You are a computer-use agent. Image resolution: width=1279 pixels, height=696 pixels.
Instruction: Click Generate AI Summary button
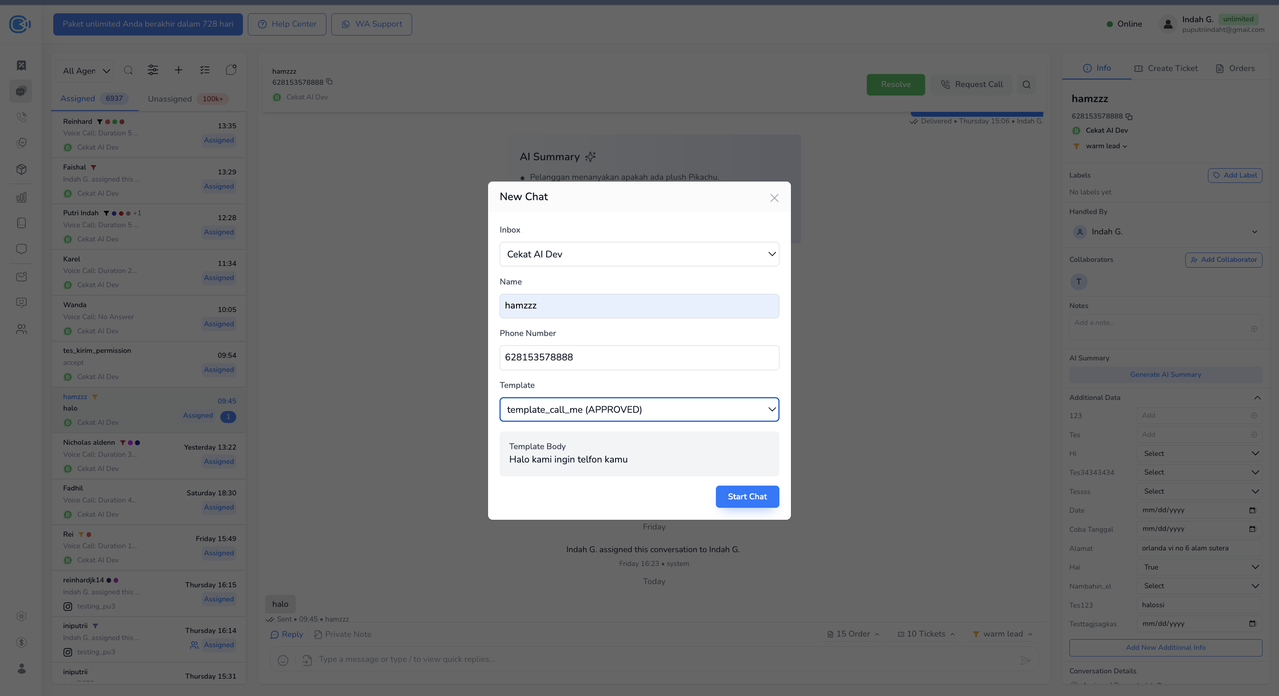(1165, 375)
